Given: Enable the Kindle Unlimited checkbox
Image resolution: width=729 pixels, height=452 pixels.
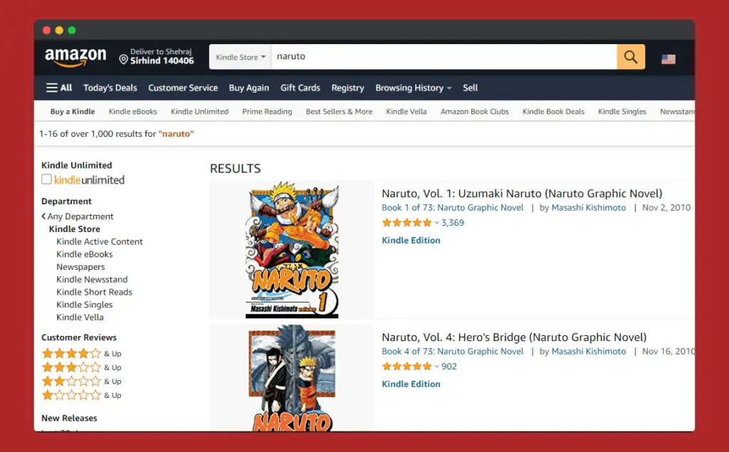Looking at the screenshot, I should (x=46, y=179).
